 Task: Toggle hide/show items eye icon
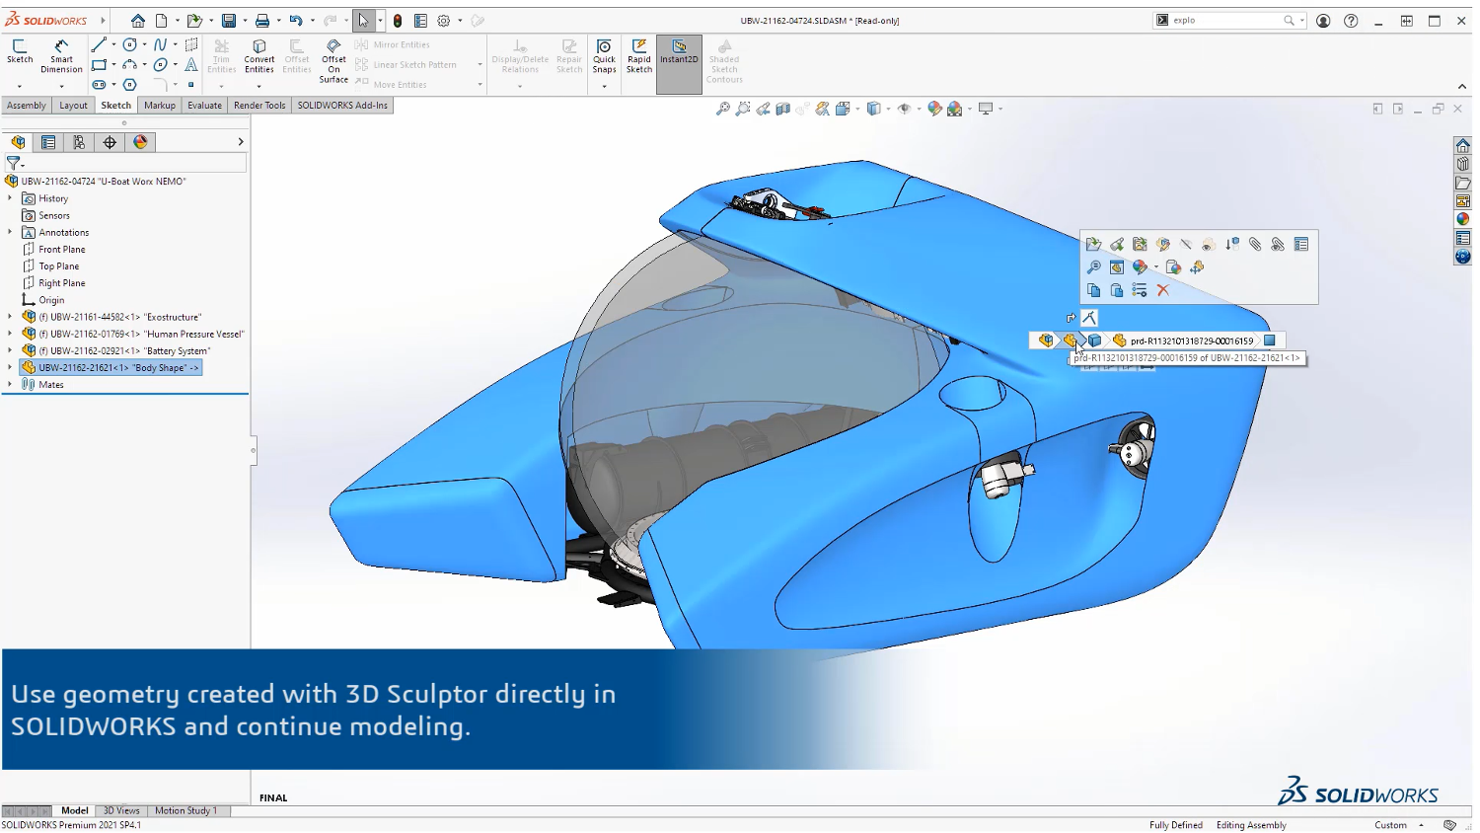904,109
